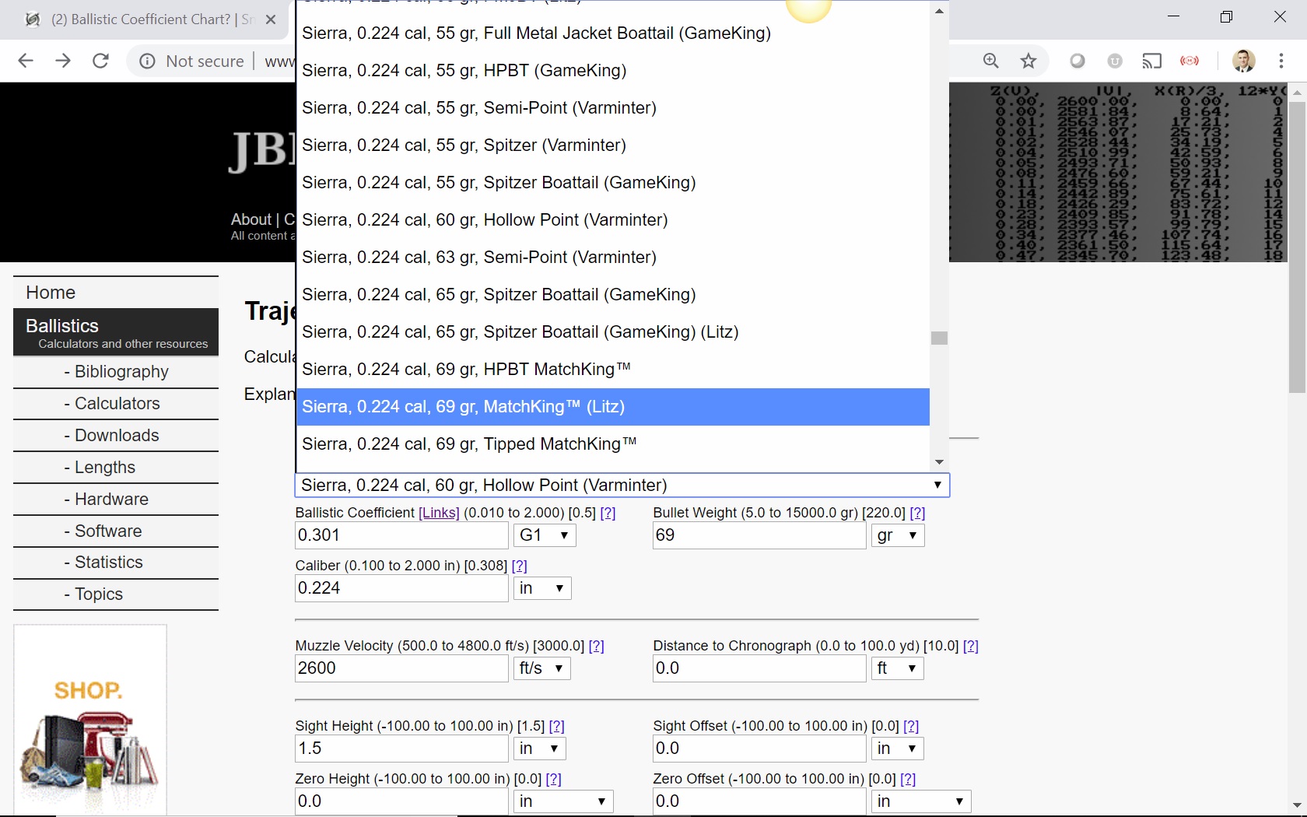Click the Not secure site info icon
Screen dimensions: 1307x817
147,61
